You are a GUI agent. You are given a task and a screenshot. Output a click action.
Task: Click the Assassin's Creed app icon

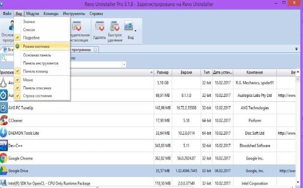click(3, 83)
